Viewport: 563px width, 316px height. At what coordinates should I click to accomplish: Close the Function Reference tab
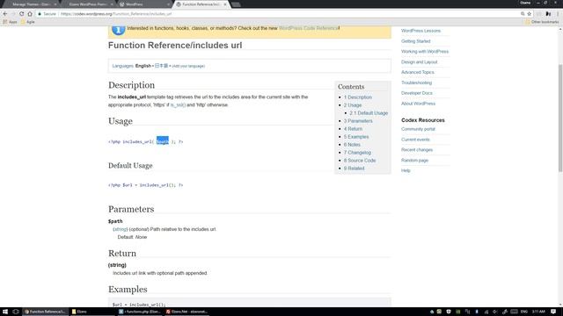coord(225,4)
